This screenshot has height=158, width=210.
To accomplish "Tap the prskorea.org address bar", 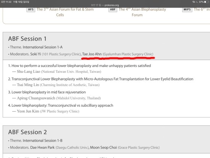I will pyautogui.click(x=105, y=5).
